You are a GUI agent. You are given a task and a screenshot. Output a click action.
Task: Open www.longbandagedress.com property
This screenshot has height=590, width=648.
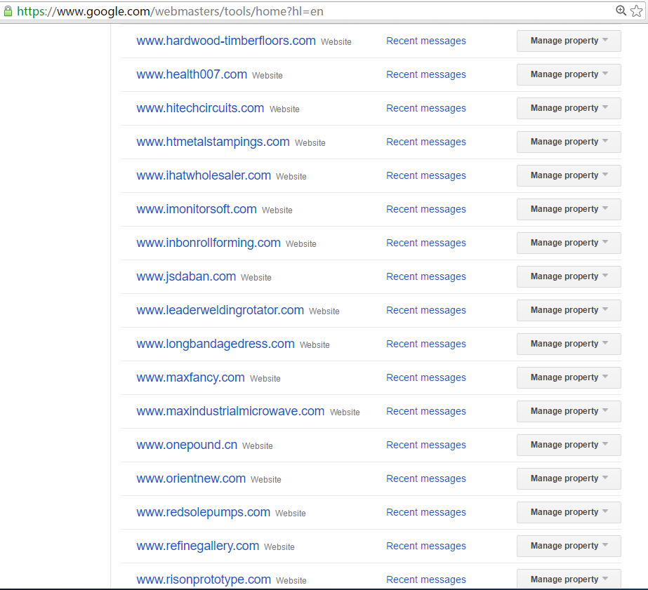tap(216, 344)
